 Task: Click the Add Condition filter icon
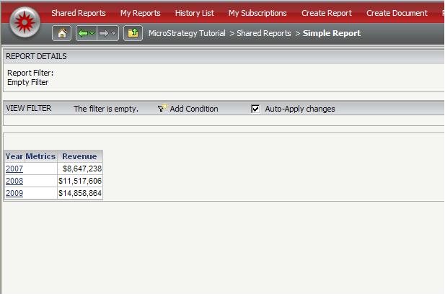pos(162,109)
